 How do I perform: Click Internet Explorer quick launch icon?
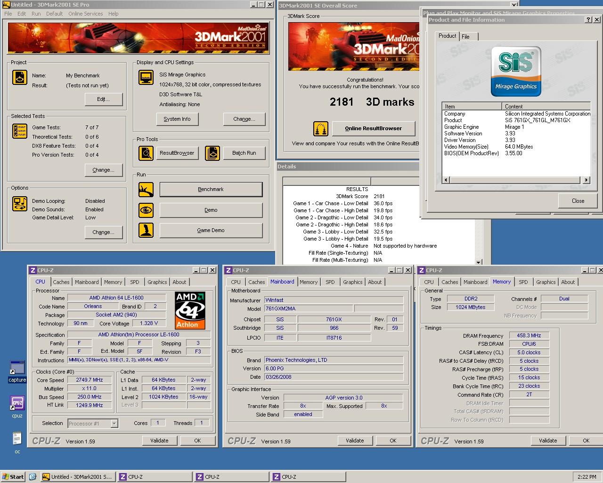[33, 477]
